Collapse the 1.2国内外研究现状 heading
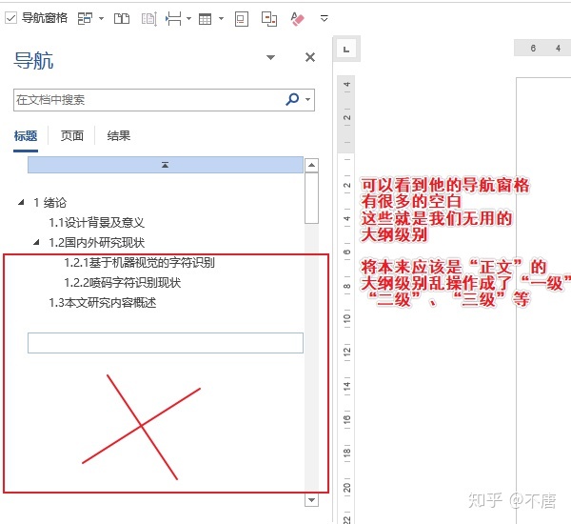 pyautogui.click(x=36, y=242)
